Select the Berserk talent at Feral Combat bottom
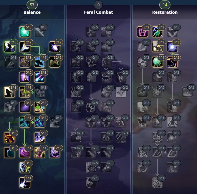This screenshot has width=197, height=194. pyautogui.click(x=91, y=183)
